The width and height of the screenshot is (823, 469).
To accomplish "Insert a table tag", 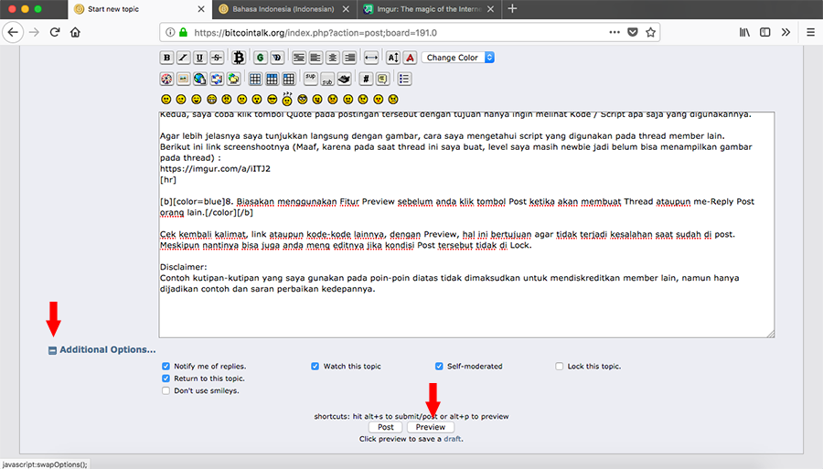I will point(255,80).
